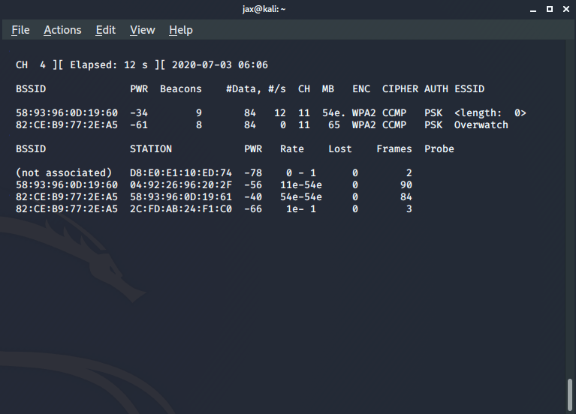Image resolution: width=576 pixels, height=414 pixels.
Task: Click the Overwatch ESSID text
Action: 481,125
